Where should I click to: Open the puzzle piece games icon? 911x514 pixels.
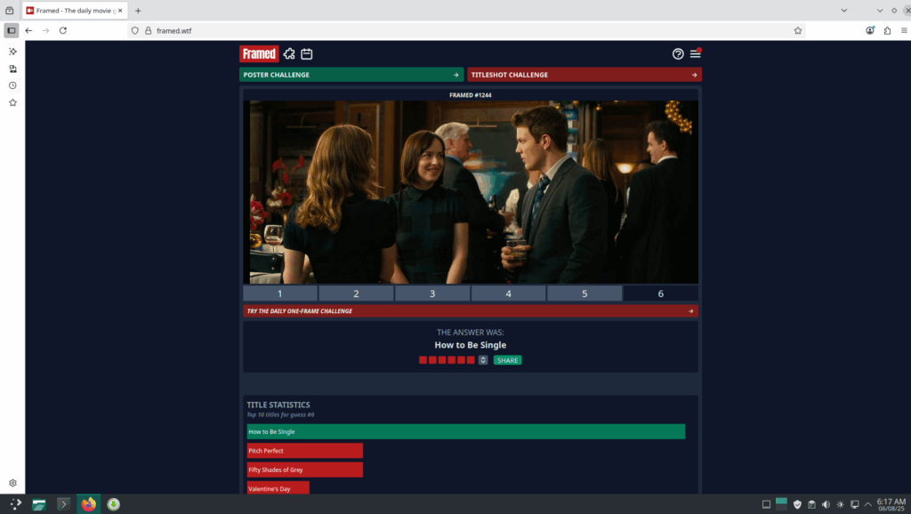pos(289,54)
